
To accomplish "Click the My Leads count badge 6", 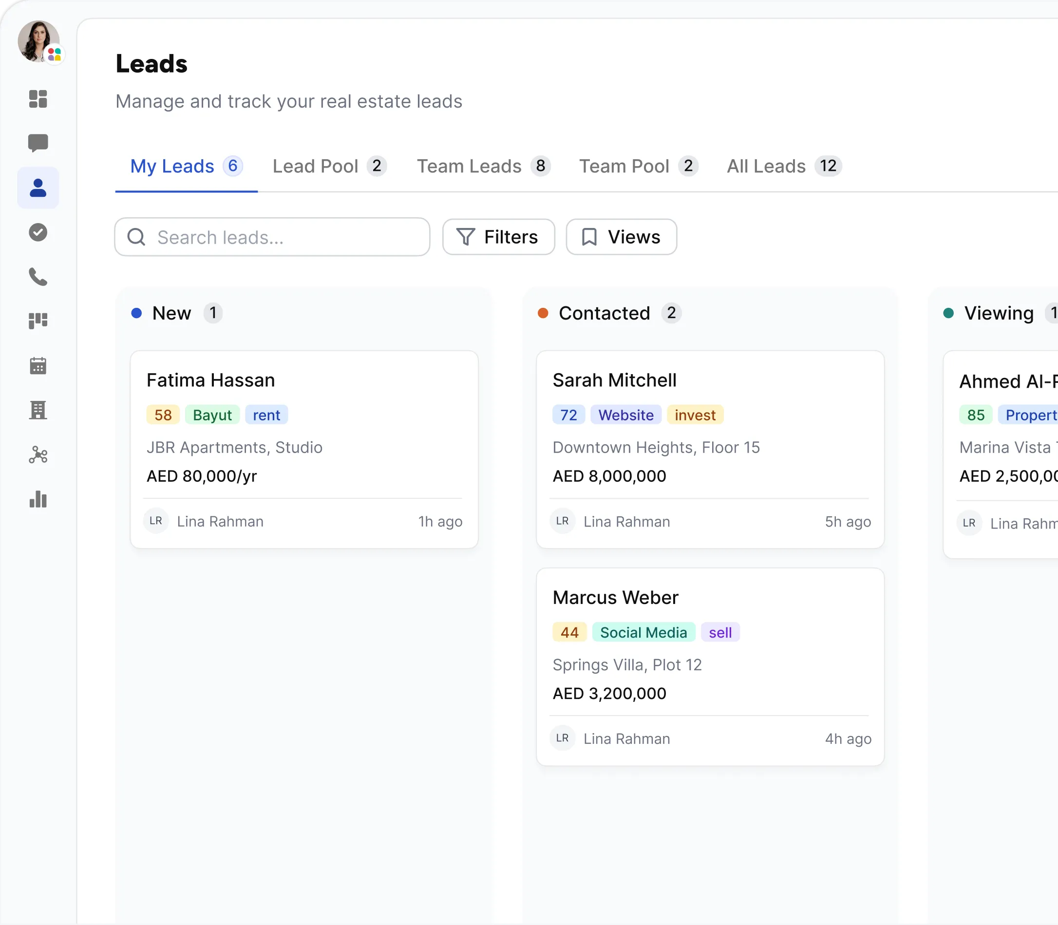I will (x=233, y=166).
